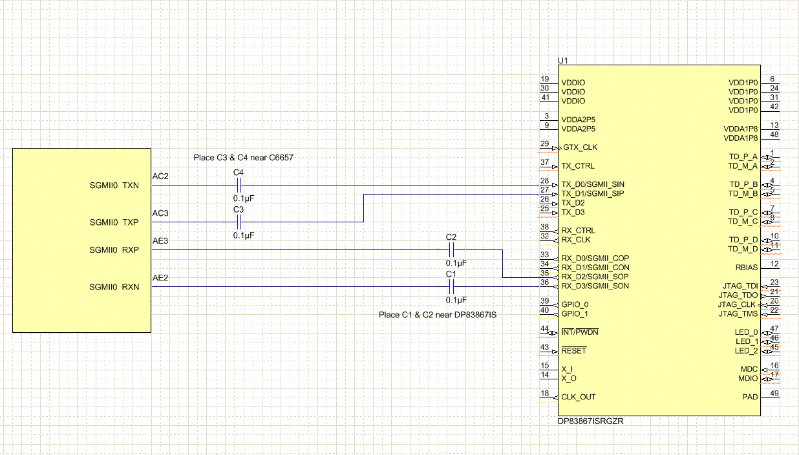The width and height of the screenshot is (799, 455).
Task: Select capacitor C4 symbol on the TXN line
Action: pos(239,185)
